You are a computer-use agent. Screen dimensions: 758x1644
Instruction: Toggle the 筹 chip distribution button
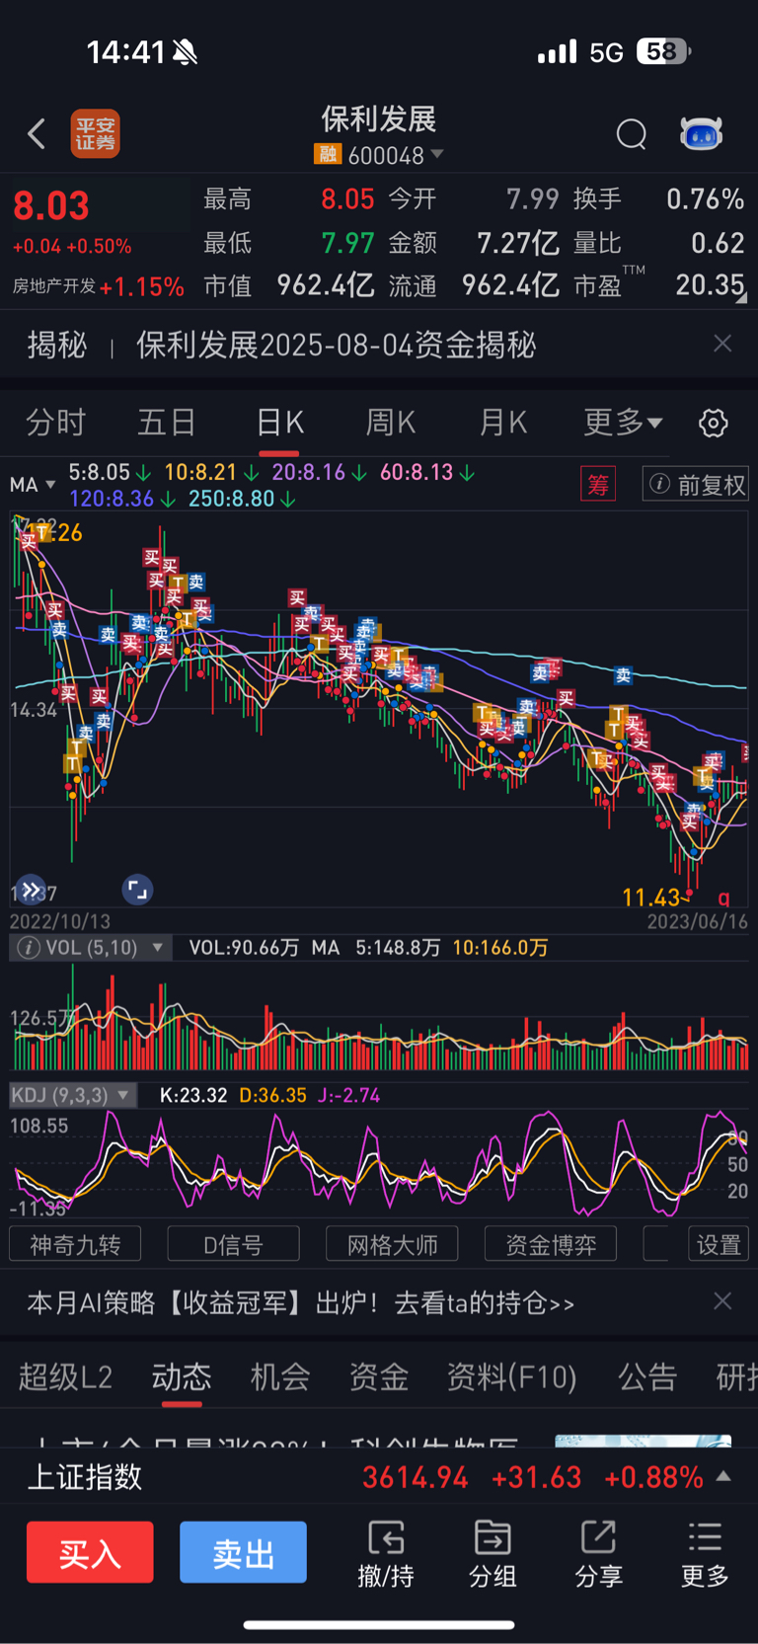click(598, 484)
